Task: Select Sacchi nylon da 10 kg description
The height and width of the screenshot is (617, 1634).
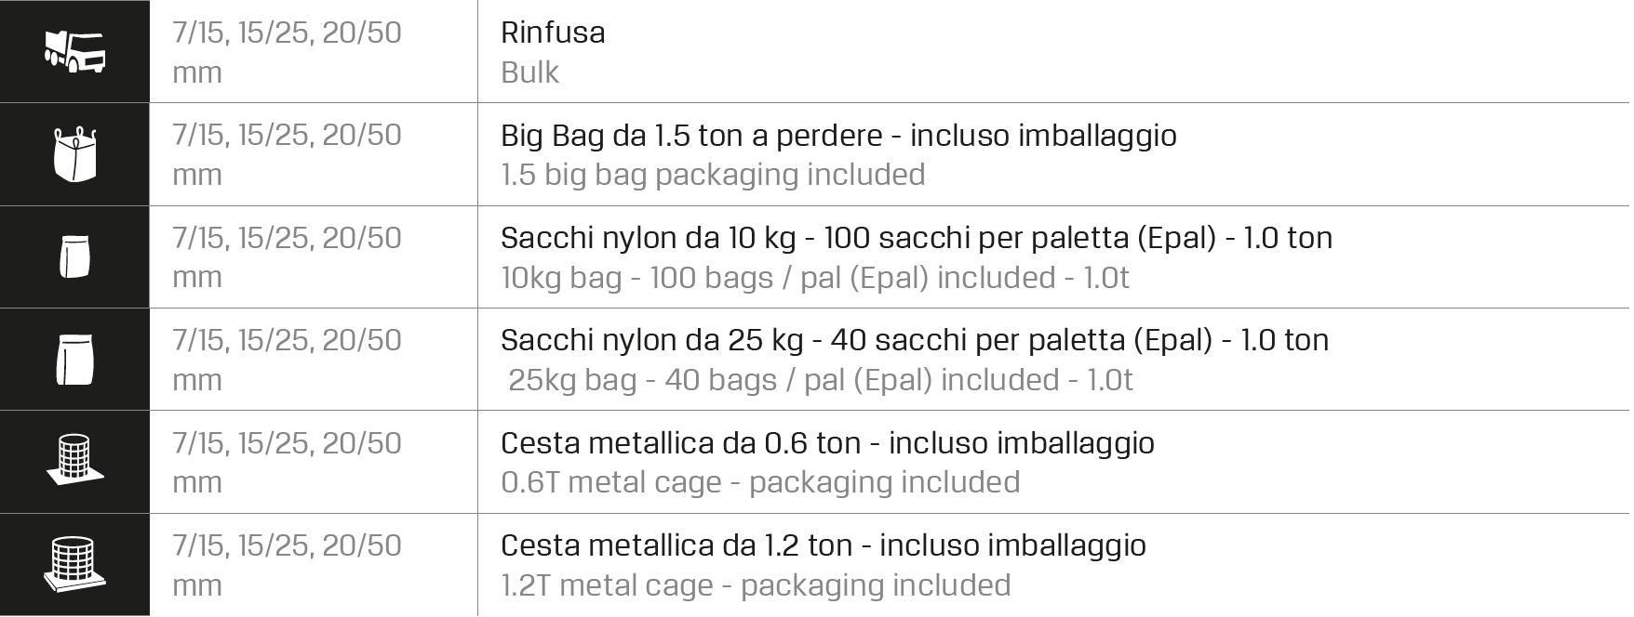Action: point(916,238)
